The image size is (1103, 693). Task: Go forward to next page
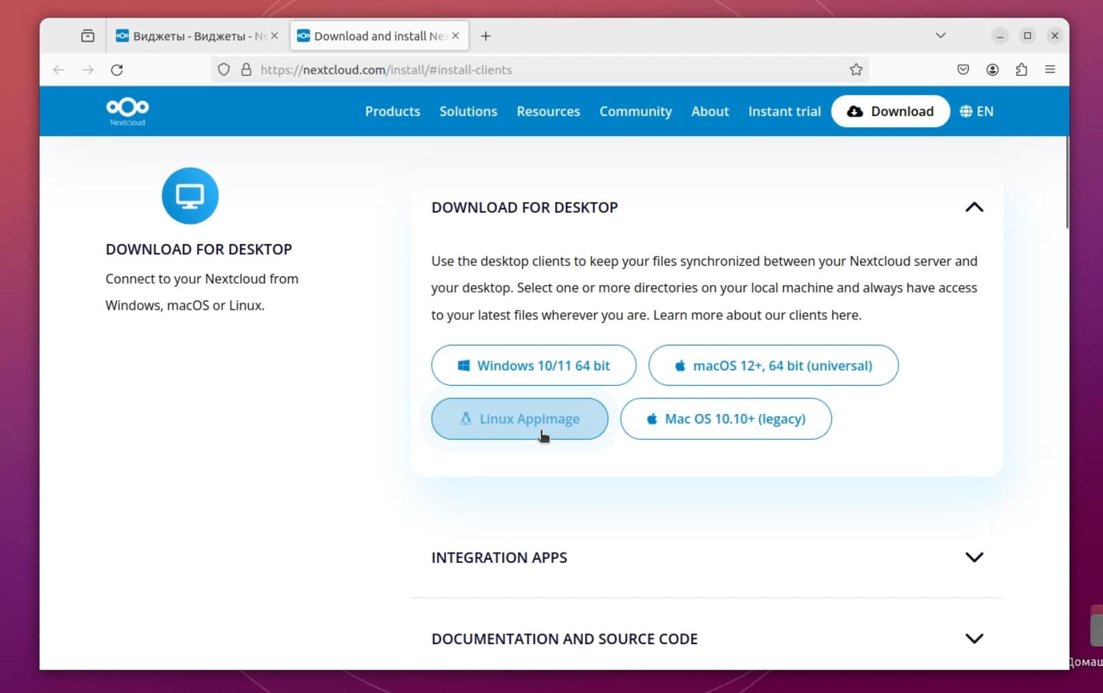[88, 70]
